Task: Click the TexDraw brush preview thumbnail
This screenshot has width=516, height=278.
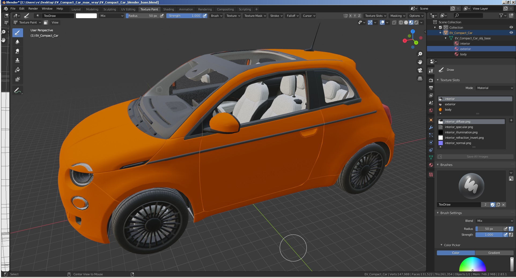Action: pyautogui.click(x=471, y=186)
